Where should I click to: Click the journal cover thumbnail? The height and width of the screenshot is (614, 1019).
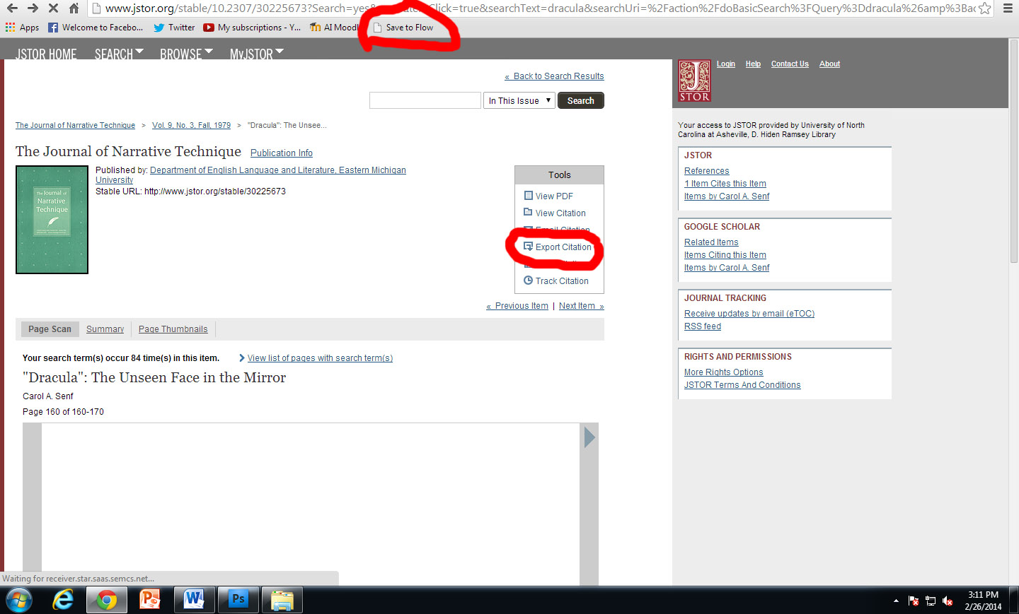pos(52,220)
